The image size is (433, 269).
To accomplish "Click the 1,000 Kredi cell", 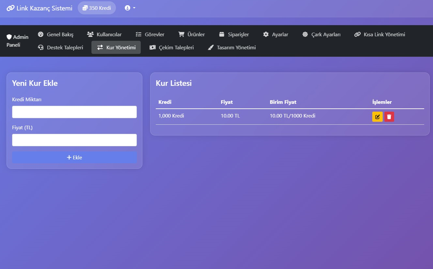I will [x=171, y=116].
